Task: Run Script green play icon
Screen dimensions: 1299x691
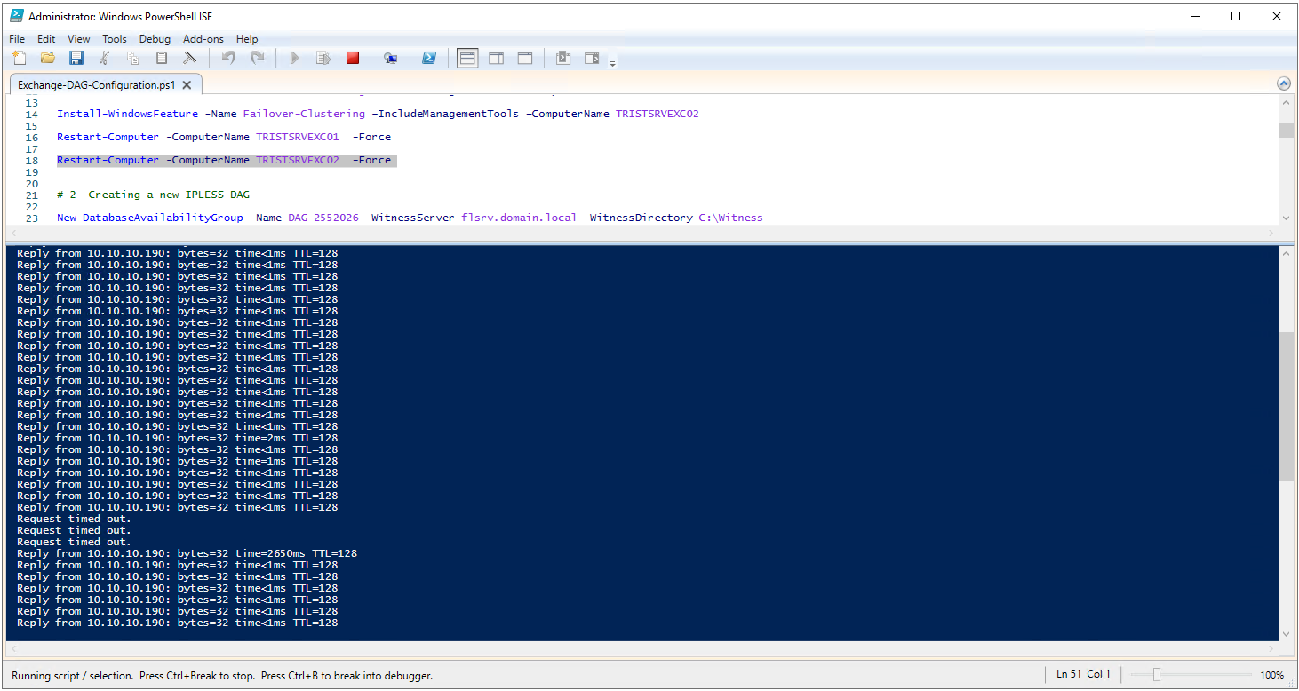Action: tap(295, 58)
